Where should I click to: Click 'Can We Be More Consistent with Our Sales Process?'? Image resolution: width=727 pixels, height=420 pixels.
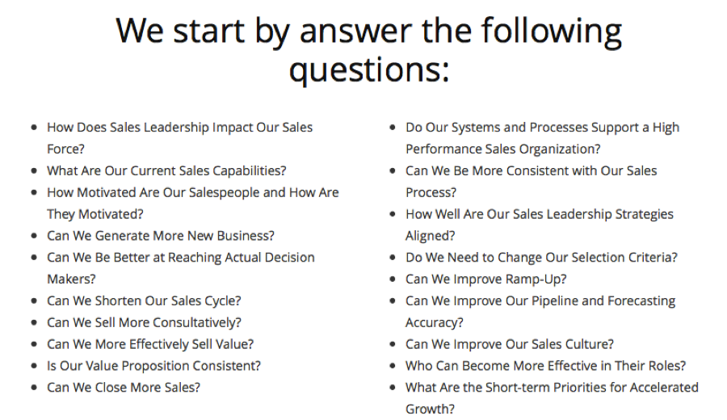(532, 182)
